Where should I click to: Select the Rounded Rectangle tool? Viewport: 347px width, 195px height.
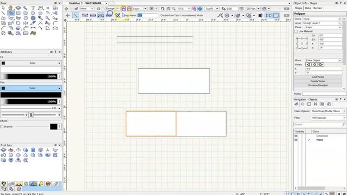point(25,13)
